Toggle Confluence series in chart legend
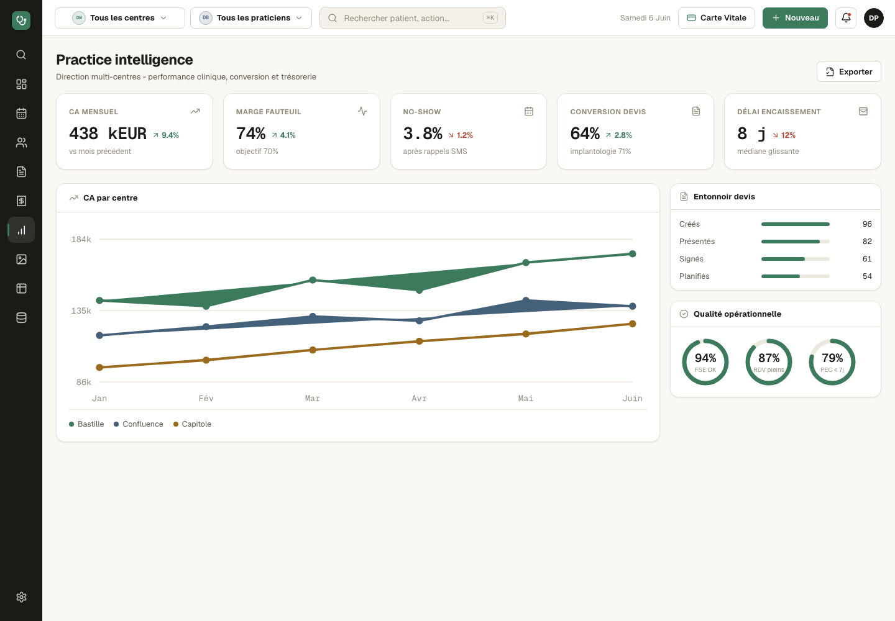The width and height of the screenshot is (895, 621). pos(139,424)
